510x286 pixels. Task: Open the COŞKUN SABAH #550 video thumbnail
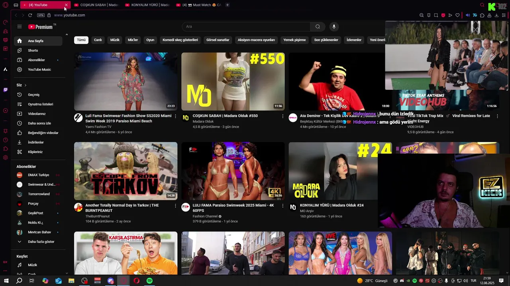[x=233, y=81]
